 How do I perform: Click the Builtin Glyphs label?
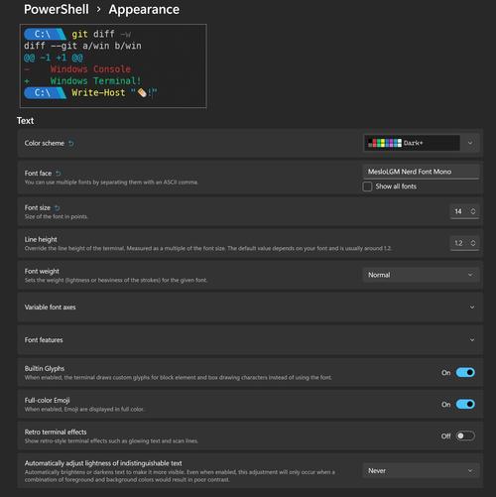coord(45,368)
